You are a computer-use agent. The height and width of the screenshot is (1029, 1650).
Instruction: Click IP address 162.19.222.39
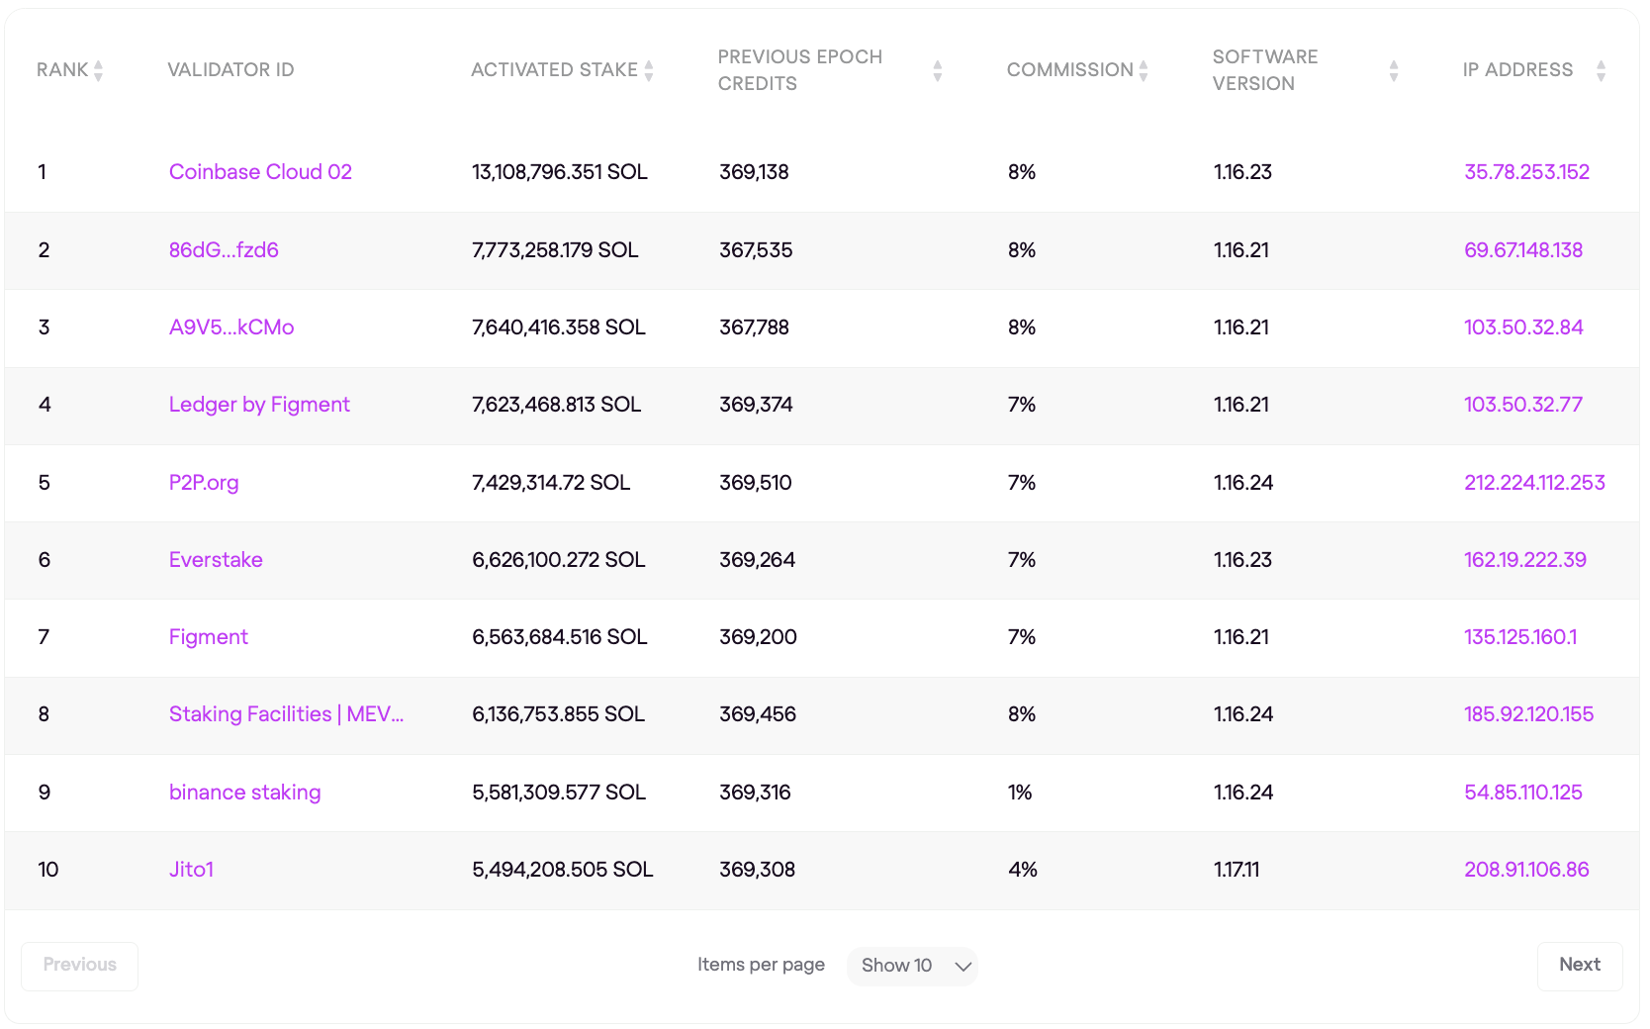(x=1525, y=560)
